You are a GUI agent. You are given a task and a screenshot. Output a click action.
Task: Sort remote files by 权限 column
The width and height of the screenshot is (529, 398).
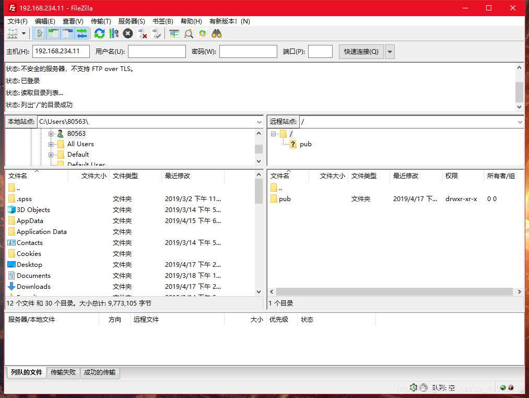pyautogui.click(x=463, y=176)
